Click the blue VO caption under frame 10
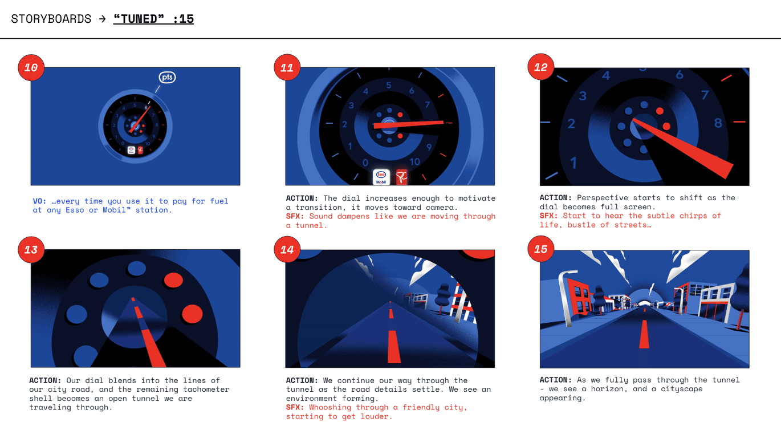The image size is (781, 422). pyautogui.click(x=131, y=205)
